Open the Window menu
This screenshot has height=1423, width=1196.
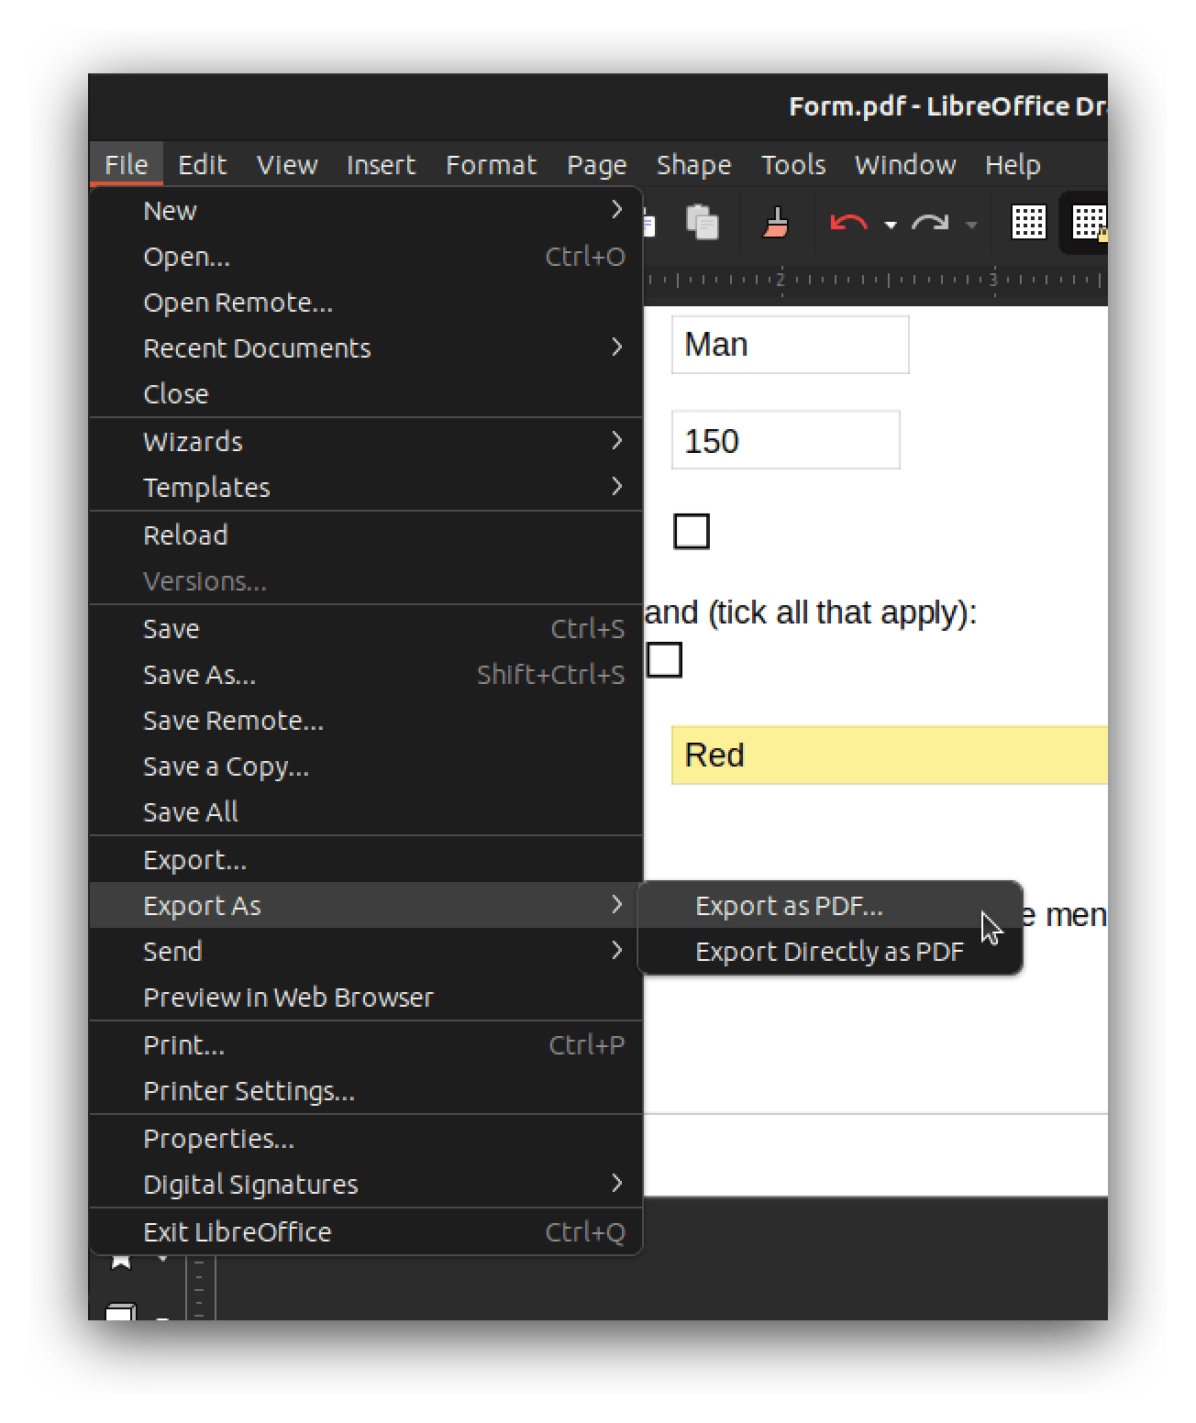click(x=905, y=164)
